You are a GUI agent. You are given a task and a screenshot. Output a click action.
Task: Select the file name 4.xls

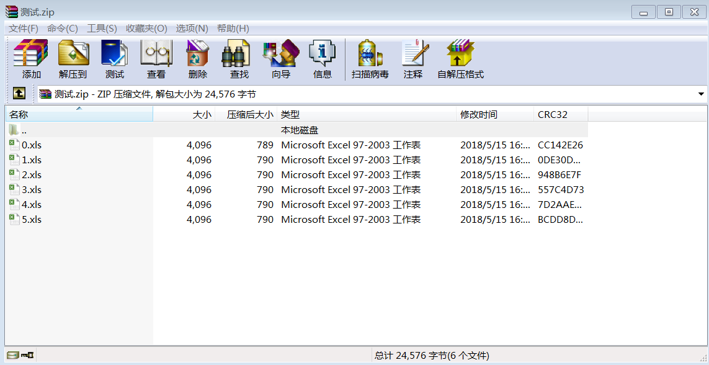(32, 205)
